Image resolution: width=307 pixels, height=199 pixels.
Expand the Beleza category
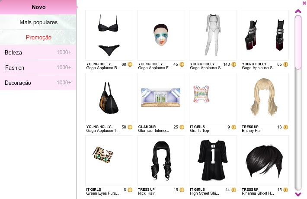[38, 52]
